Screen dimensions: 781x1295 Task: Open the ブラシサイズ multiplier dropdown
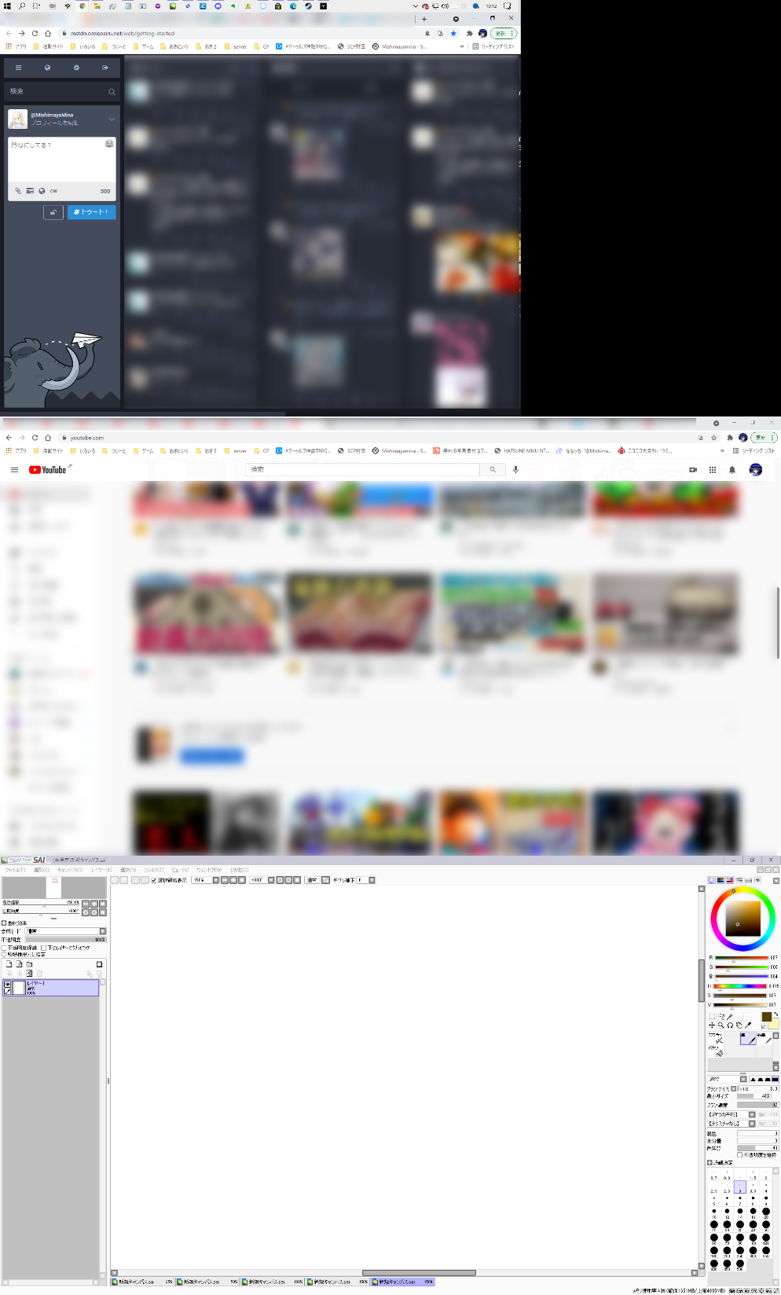tap(733, 1088)
